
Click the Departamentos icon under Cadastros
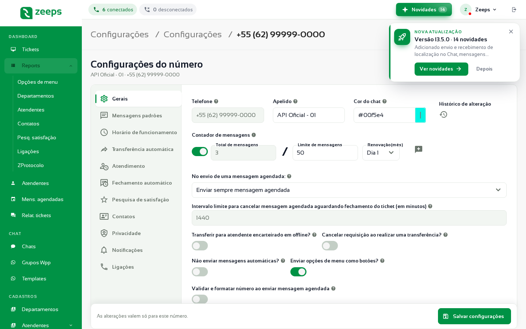tap(13, 309)
